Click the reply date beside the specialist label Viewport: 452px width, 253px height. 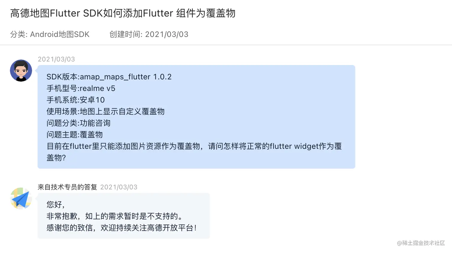[119, 187]
